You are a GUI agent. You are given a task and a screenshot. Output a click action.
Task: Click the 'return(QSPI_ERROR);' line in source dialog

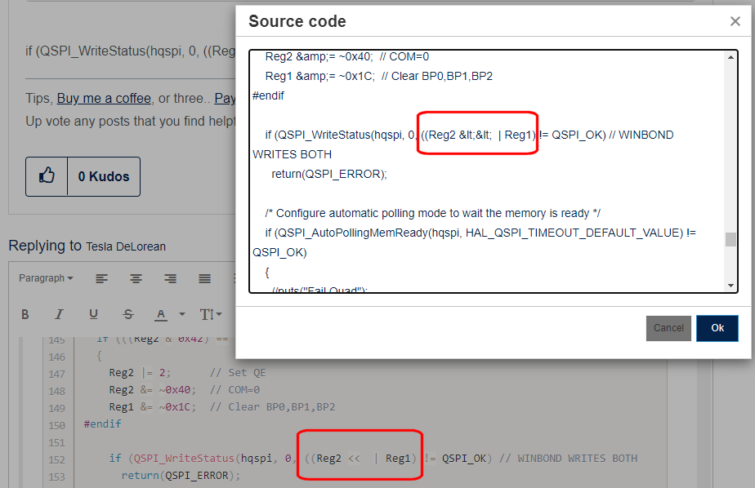tap(328, 174)
